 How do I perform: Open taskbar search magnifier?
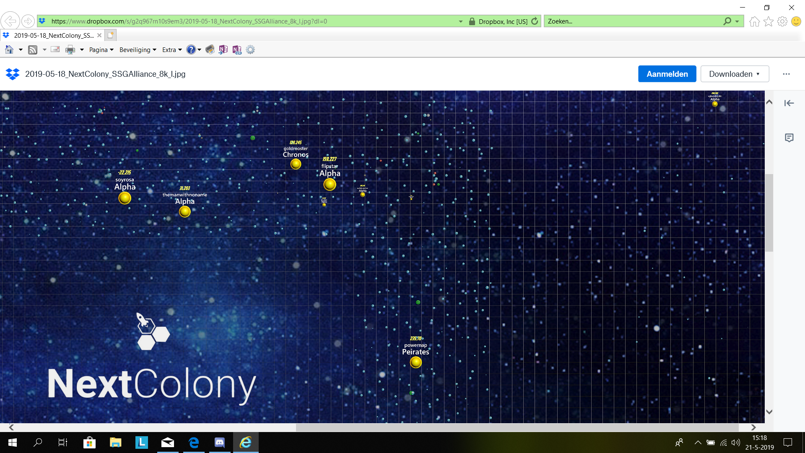pos(38,443)
